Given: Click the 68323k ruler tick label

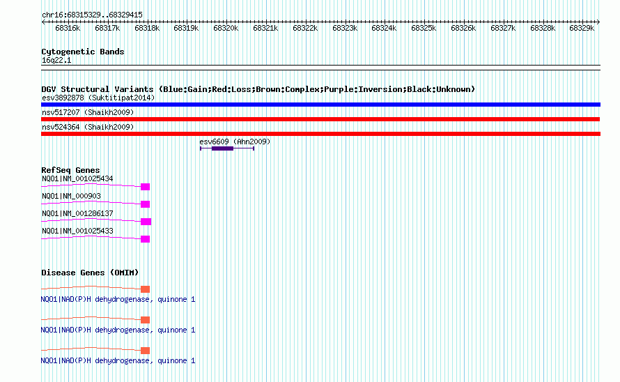Looking at the screenshot, I should pyautogui.click(x=345, y=28).
